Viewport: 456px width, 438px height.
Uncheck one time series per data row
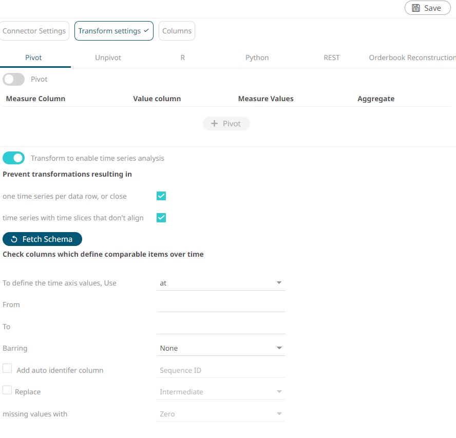click(161, 196)
